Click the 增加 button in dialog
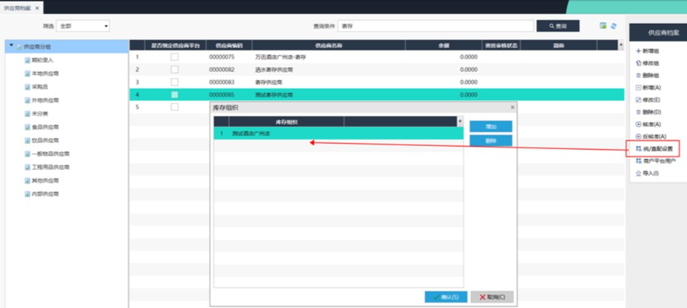This screenshot has width=687, height=308. tap(490, 127)
